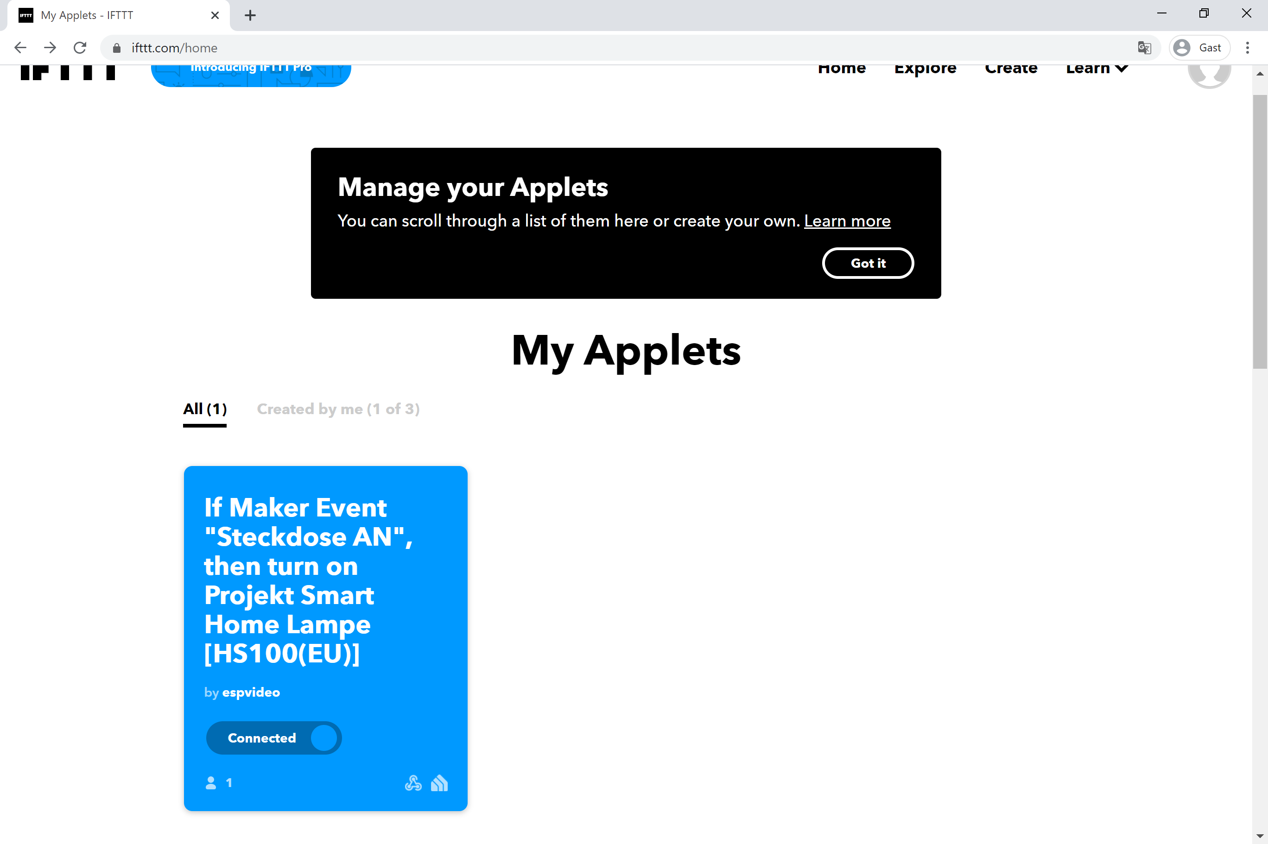The image size is (1268, 844).
Task: Open the profile avatar menu
Action: click(x=1209, y=73)
